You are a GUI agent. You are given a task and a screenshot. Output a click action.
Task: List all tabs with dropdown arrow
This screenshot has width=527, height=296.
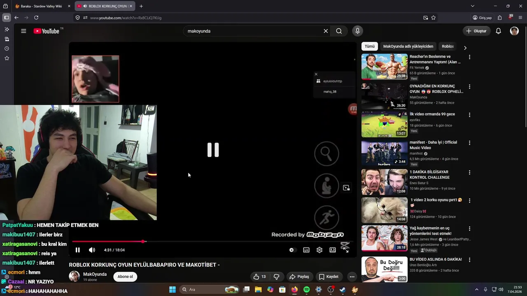point(473,6)
